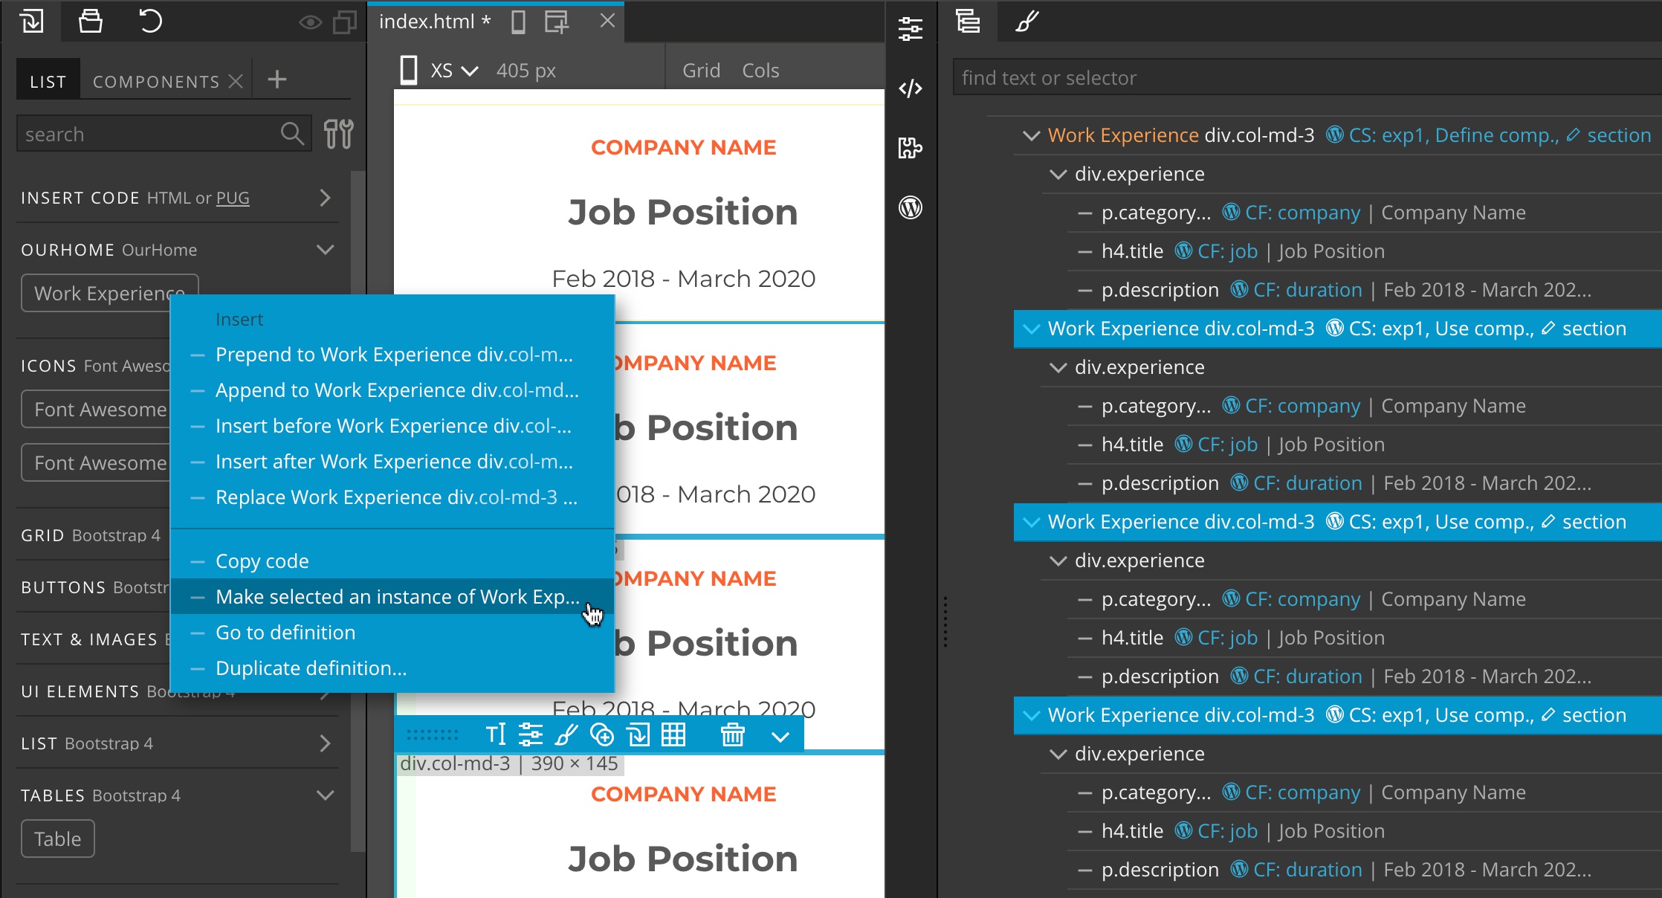Image resolution: width=1662 pixels, height=898 pixels.
Task: Click the search magnifier icon in library
Action: [292, 135]
